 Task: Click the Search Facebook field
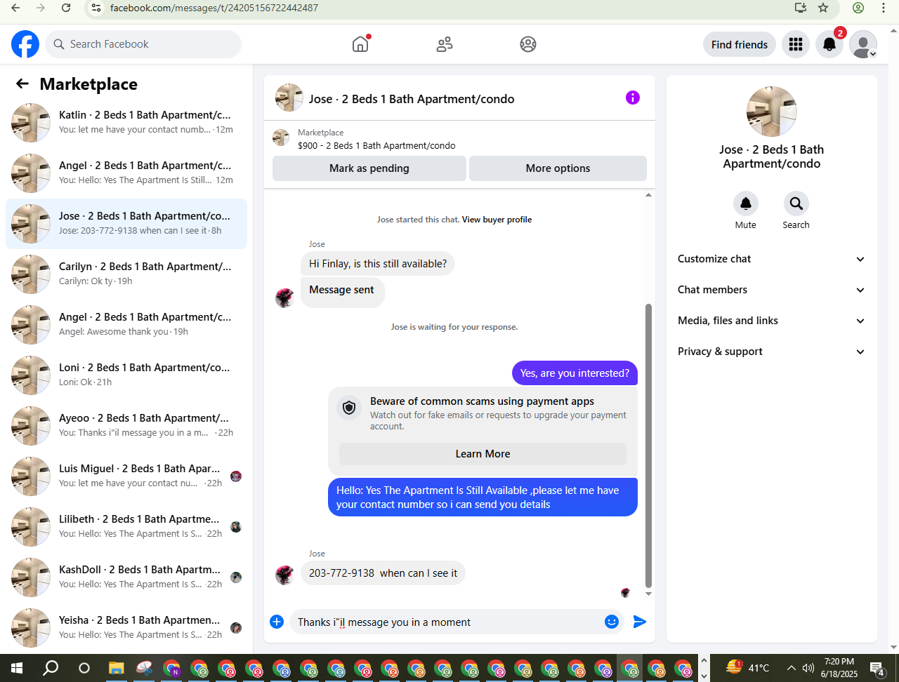[x=143, y=44]
